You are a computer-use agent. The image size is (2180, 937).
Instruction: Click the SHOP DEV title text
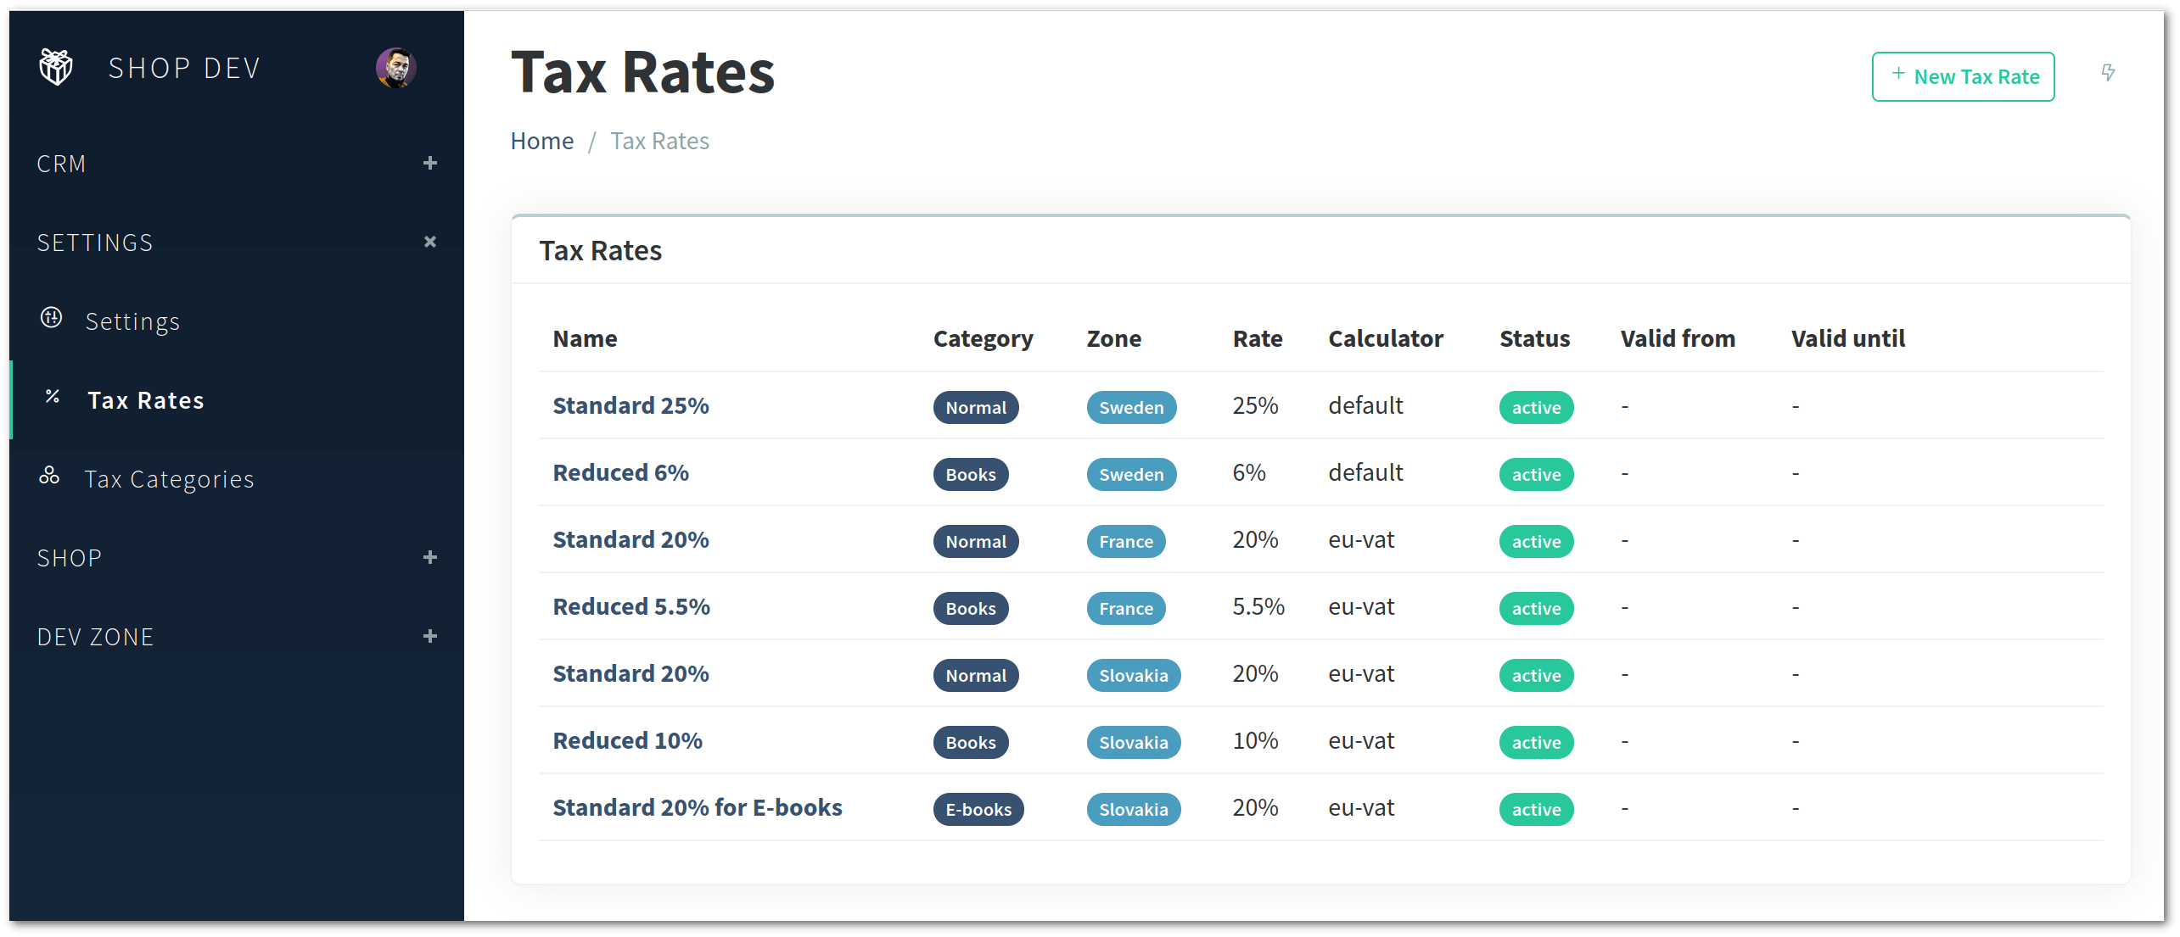(x=184, y=68)
